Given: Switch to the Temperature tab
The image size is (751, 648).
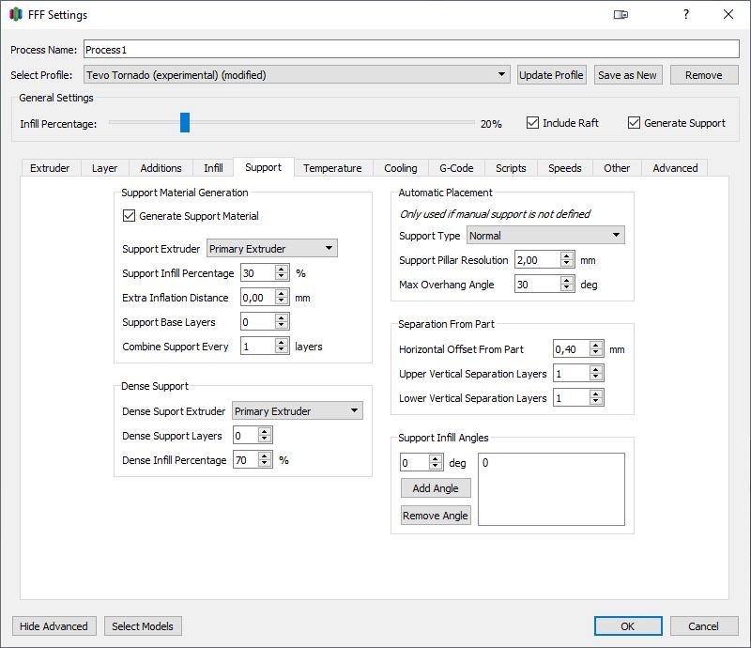Looking at the screenshot, I should pyautogui.click(x=332, y=168).
